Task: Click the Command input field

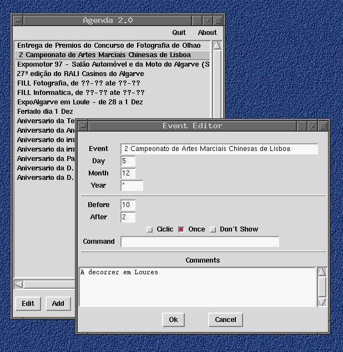Action: pyautogui.click(x=200, y=242)
